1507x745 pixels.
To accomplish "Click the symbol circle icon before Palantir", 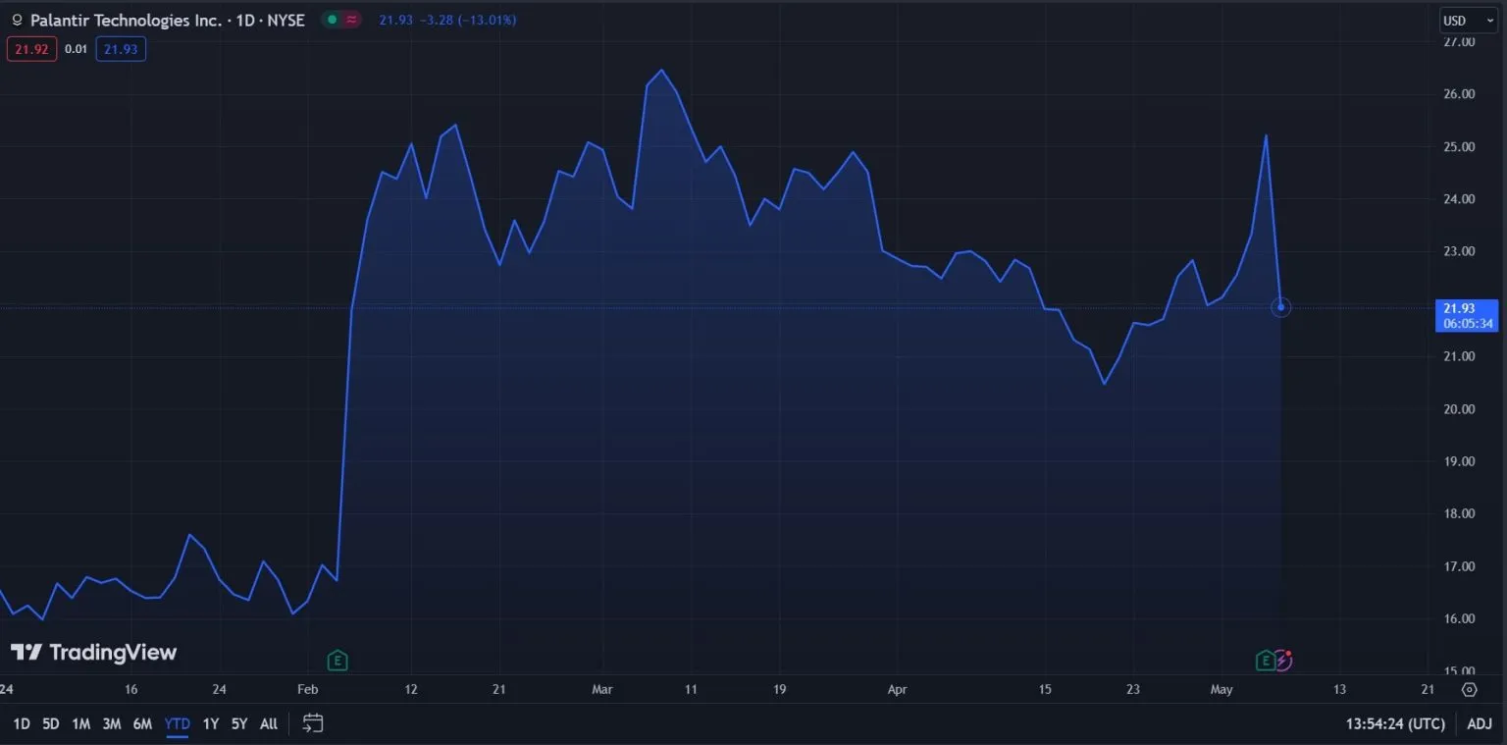I will click(17, 20).
